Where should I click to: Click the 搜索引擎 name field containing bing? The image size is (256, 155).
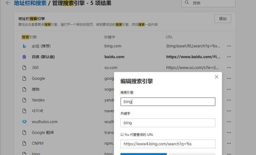click(168, 102)
